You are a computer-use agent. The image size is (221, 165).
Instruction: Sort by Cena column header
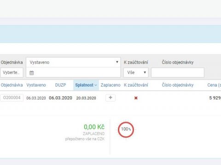tap(214, 85)
